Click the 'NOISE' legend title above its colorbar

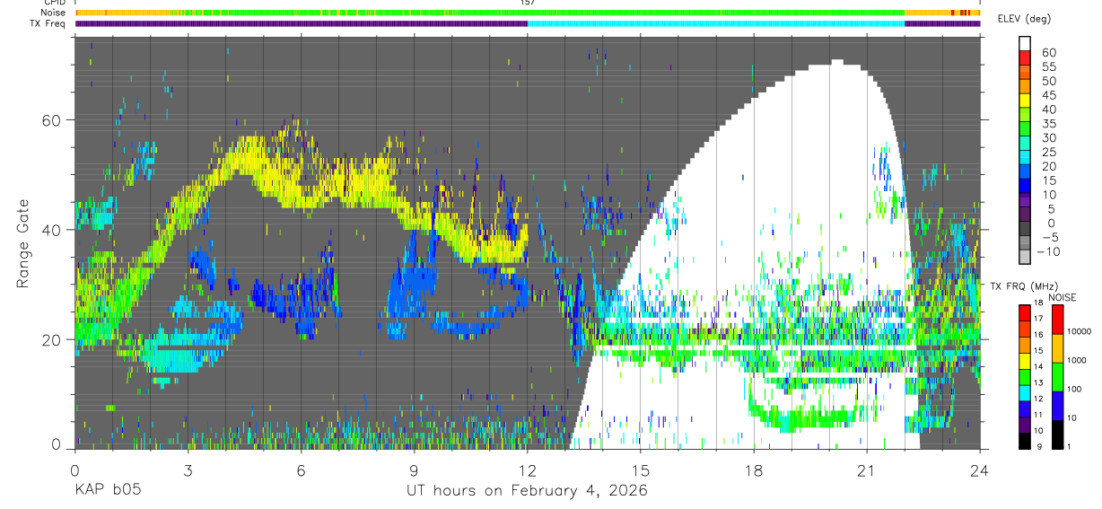[1062, 297]
